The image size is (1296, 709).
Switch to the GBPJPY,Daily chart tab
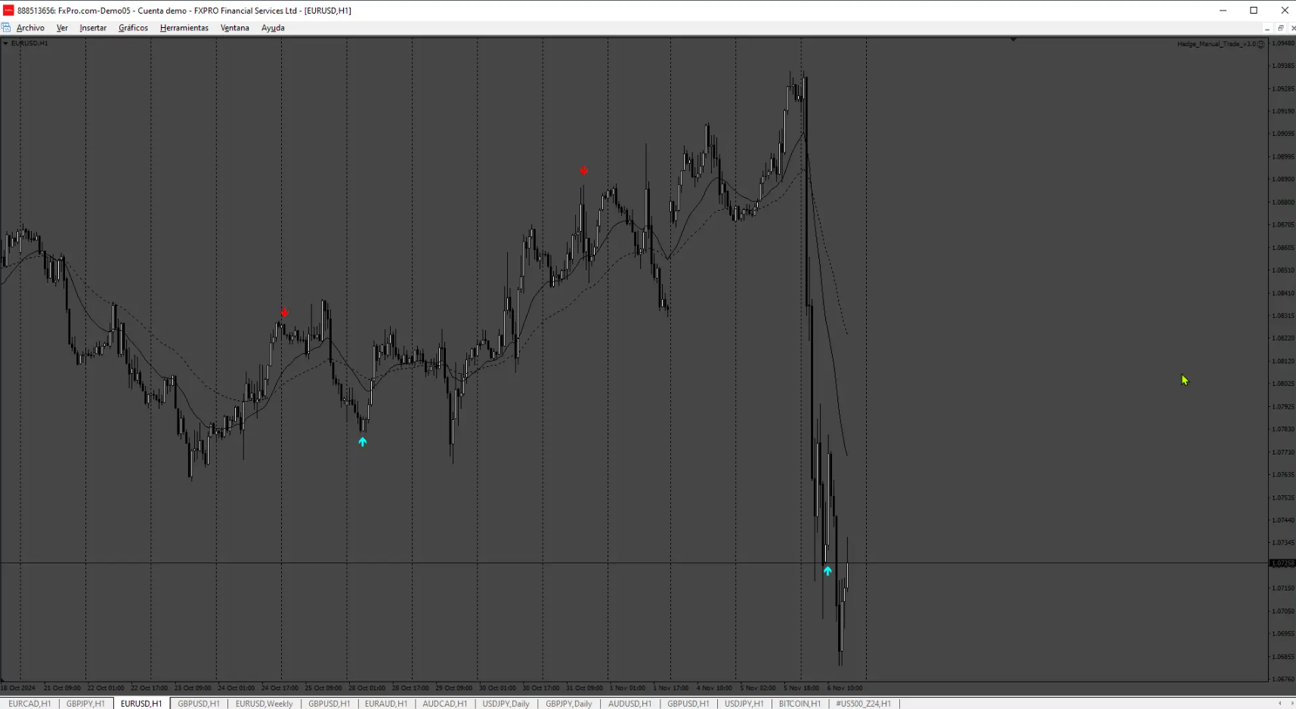point(569,704)
